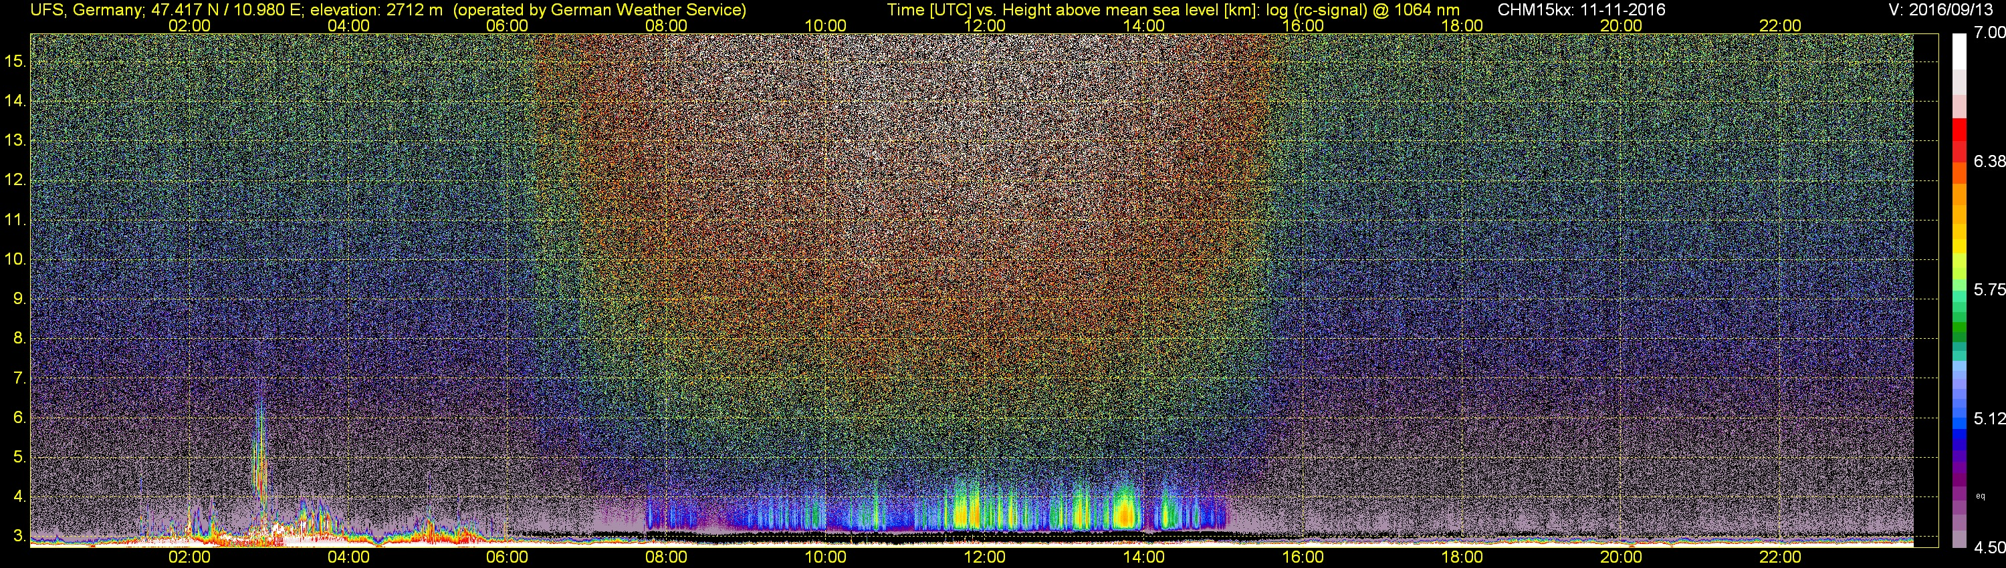Click the CHM15kx instrument date label

[1580, 9]
